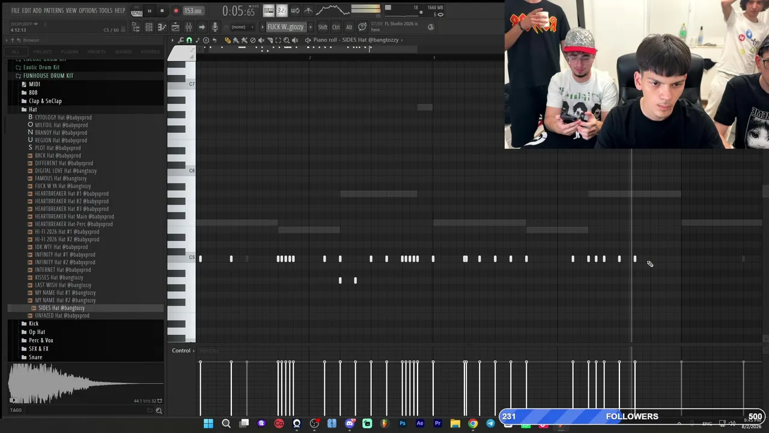The width and height of the screenshot is (769, 433).
Task: Open the piano roll wrench tools menu
Action: [181, 40]
